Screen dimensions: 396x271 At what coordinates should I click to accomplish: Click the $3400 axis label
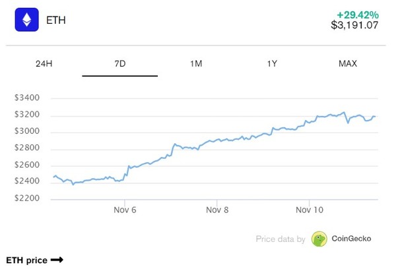[27, 98]
